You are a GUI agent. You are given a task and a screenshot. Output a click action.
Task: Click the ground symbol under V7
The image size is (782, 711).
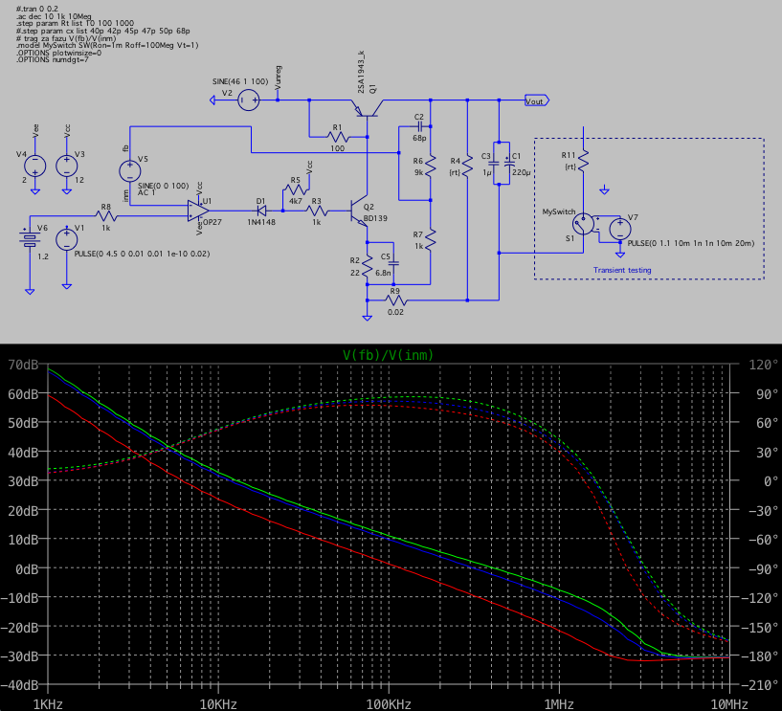pos(620,255)
